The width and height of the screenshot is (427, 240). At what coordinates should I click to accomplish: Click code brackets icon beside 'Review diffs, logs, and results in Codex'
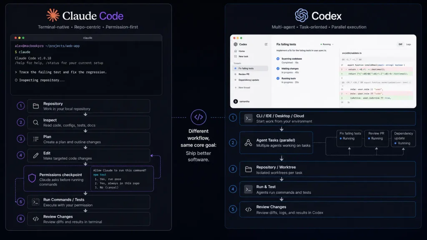249,209
